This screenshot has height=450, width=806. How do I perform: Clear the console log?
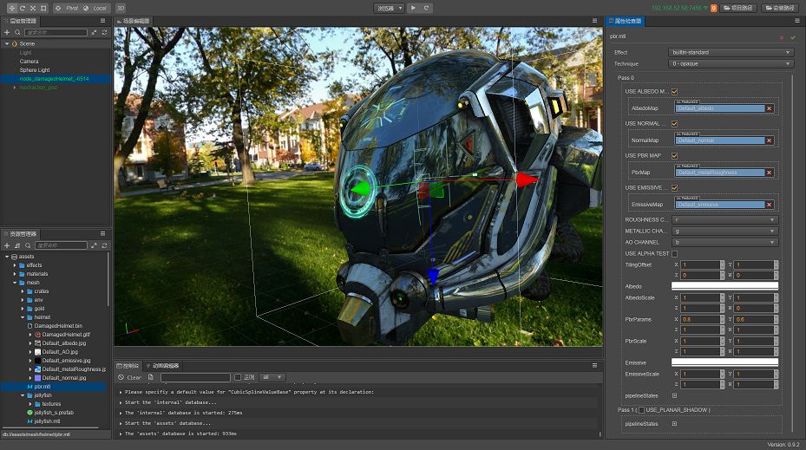[130, 377]
